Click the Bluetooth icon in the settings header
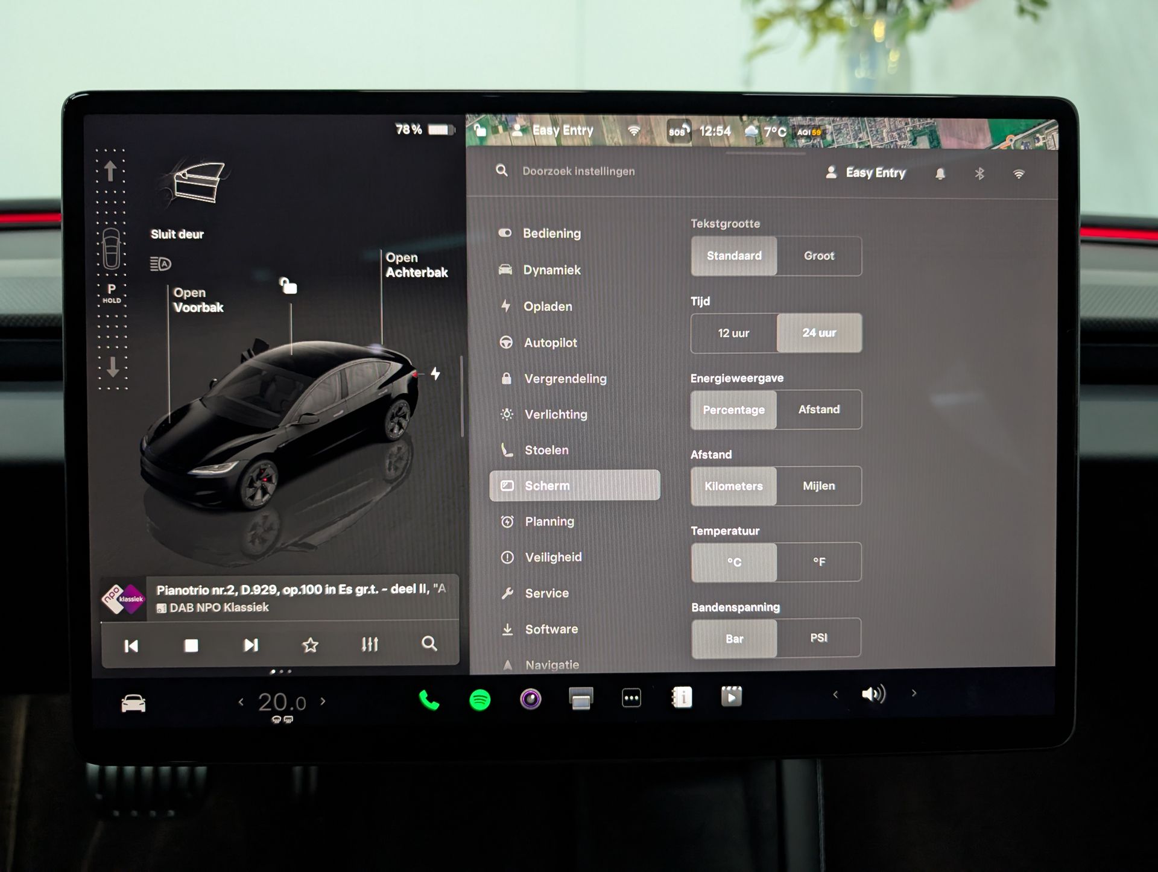This screenshot has width=1158, height=872. [979, 174]
